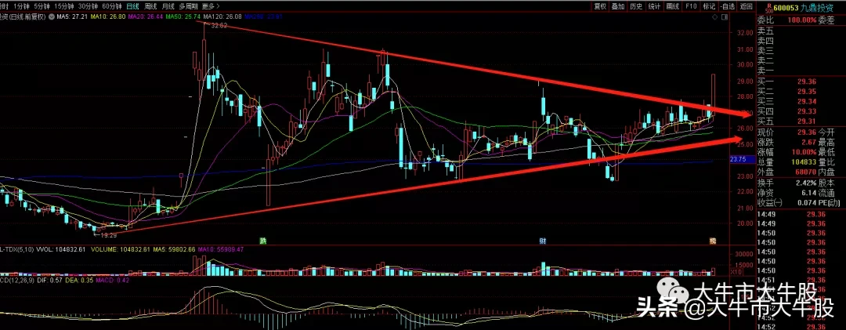
Task: Click the stock name 九鼎投资
Action: (x=817, y=8)
